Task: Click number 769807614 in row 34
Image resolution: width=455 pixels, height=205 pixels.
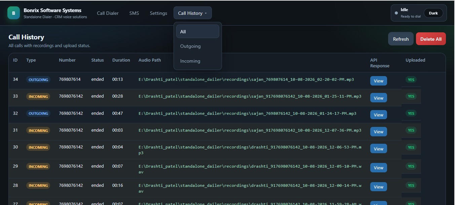Action: click(70, 79)
